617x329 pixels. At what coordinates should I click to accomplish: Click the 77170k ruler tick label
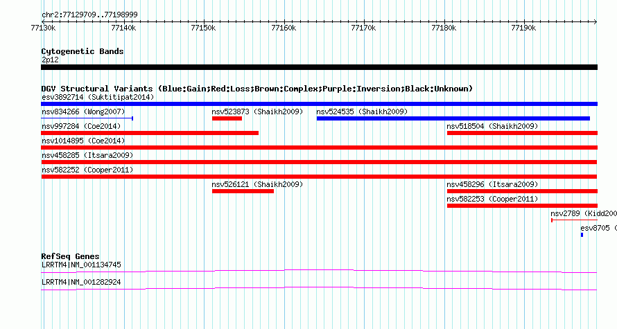(x=363, y=28)
